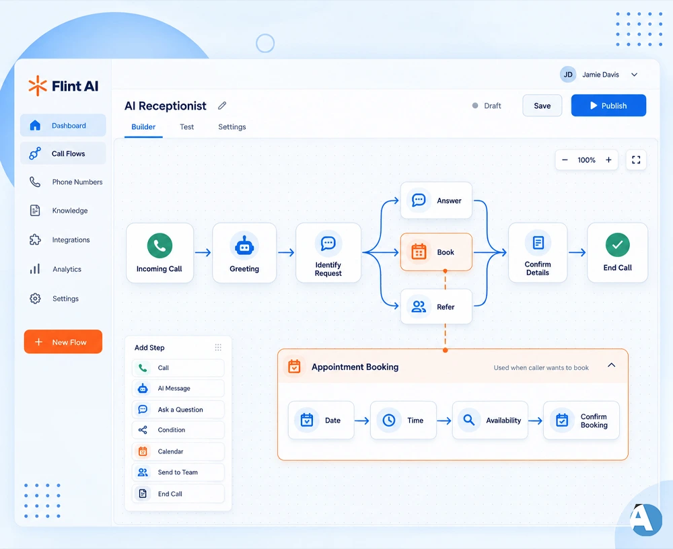This screenshot has height=549, width=673.
Task: Open Dashboard in sidebar
Action: click(x=63, y=125)
